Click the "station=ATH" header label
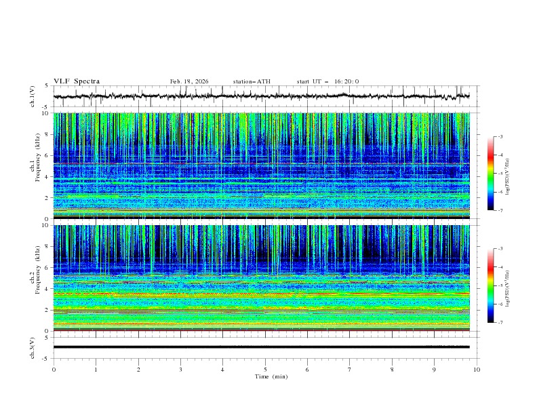The width and height of the screenshot is (537, 415). 252,81
